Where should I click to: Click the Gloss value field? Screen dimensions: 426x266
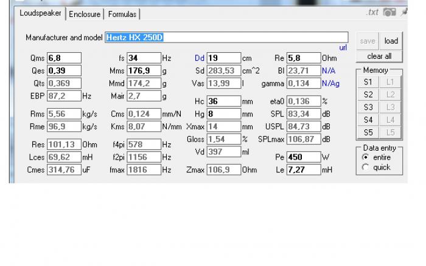coord(224,139)
